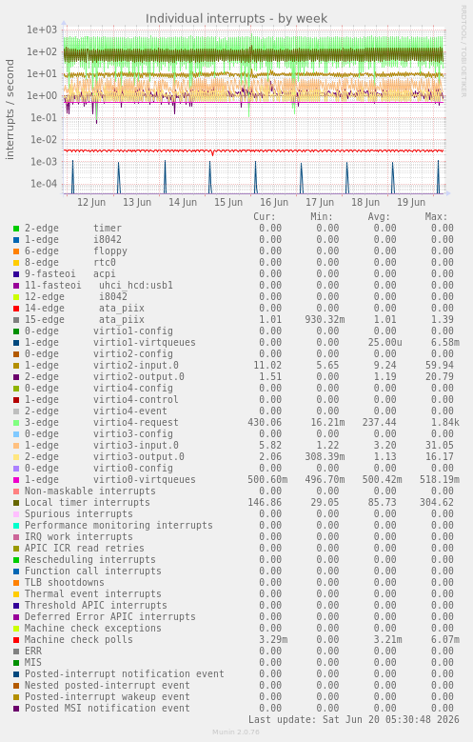Click the 1e+02 y-axis tick label
The image size is (473, 742).
coord(42,51)
